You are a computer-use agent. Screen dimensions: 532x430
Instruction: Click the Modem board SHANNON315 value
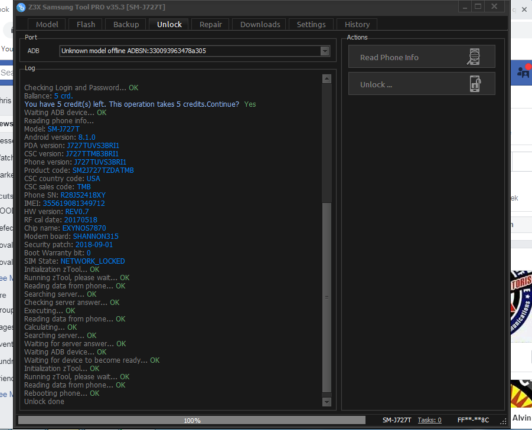click(x=96, y=237)
